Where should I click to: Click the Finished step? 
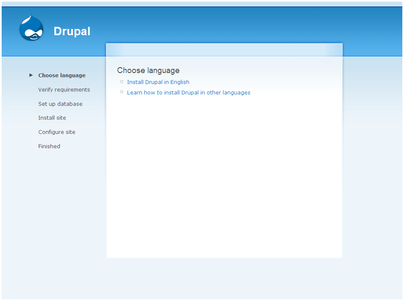tap(49, 146)
